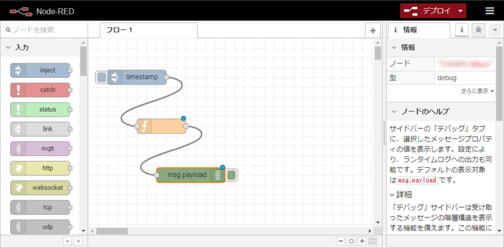
Task: Open the Deploy options dropdown arrow
Action: 460,11
